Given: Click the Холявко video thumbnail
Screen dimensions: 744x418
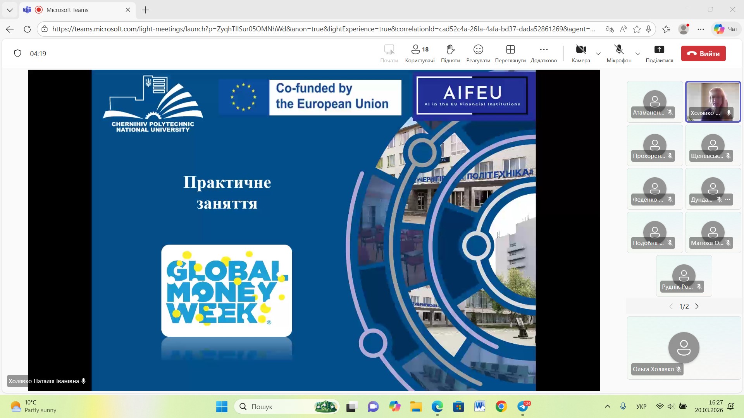Looking at the screenshot, I should [713, 101].
